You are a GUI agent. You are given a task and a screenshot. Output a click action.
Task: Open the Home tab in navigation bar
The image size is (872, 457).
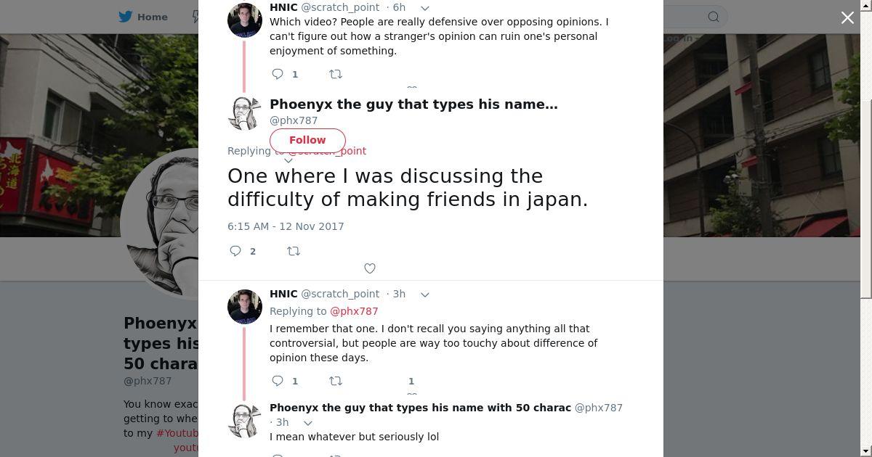pos(153,17)
